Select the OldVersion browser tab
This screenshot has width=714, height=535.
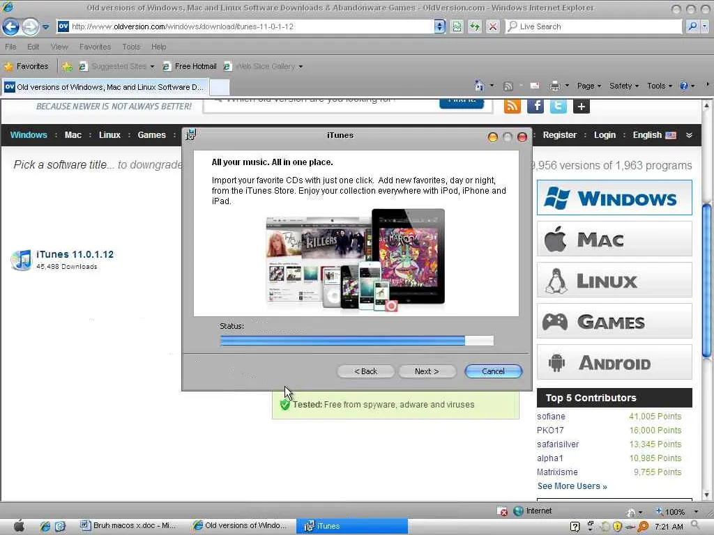105,87
